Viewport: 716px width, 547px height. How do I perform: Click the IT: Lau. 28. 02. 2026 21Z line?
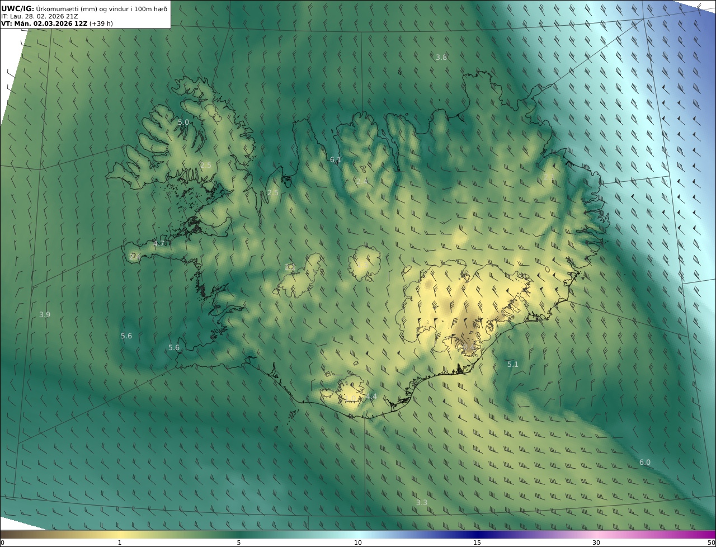pos(40,16)
